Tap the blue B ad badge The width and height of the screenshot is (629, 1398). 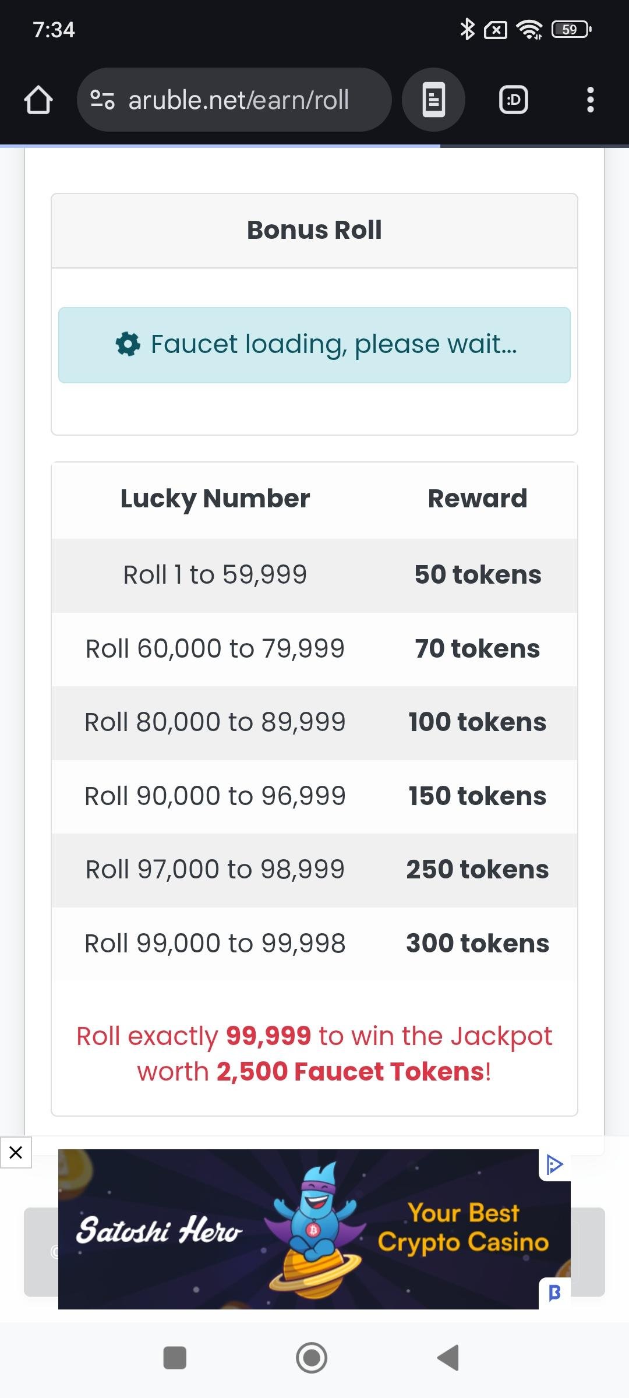pyautogui.click(x=554, y=1293)
